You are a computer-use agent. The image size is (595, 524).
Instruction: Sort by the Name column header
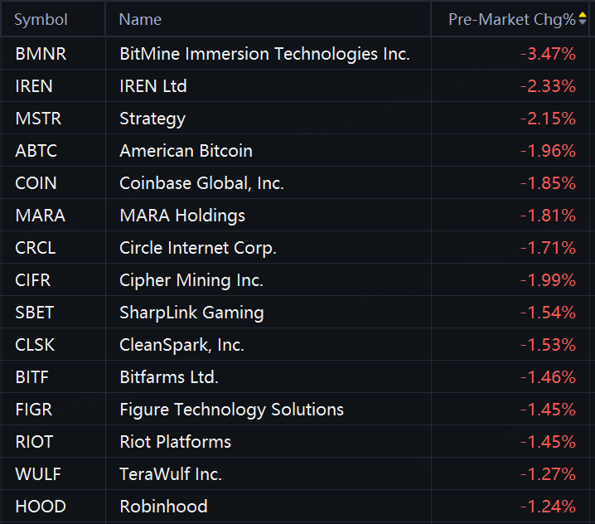point(140,19)
